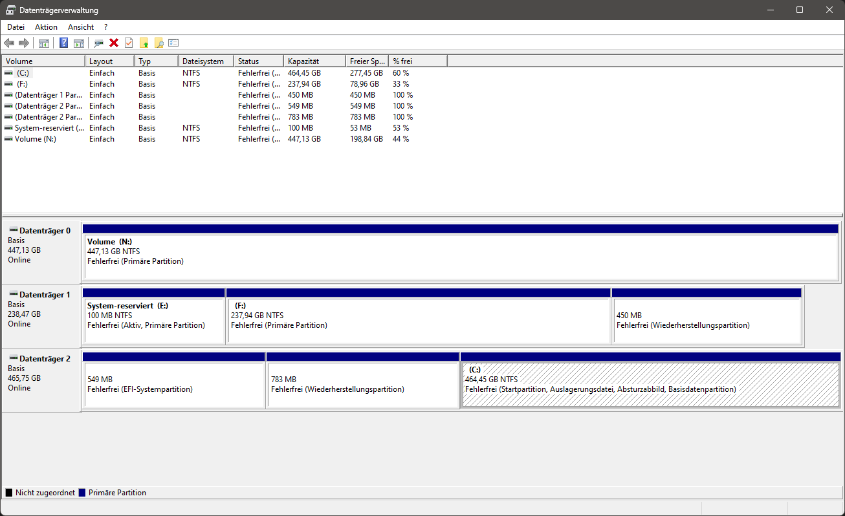Open Help via the blue question-mark icon
This screenshot has height=516, width=845.
click(x=64, y=43)
